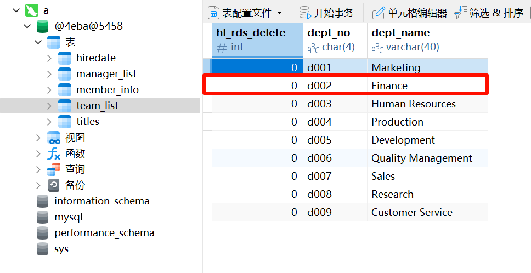Click the 备份 backup icon
This screenshot has width=531, height=273.
pos(54,185)
